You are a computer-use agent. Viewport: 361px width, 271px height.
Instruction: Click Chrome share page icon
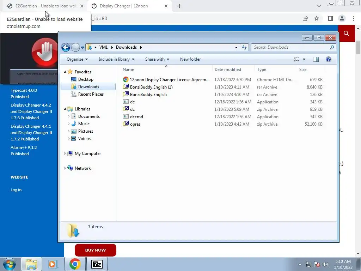click(x=305, y=18)
